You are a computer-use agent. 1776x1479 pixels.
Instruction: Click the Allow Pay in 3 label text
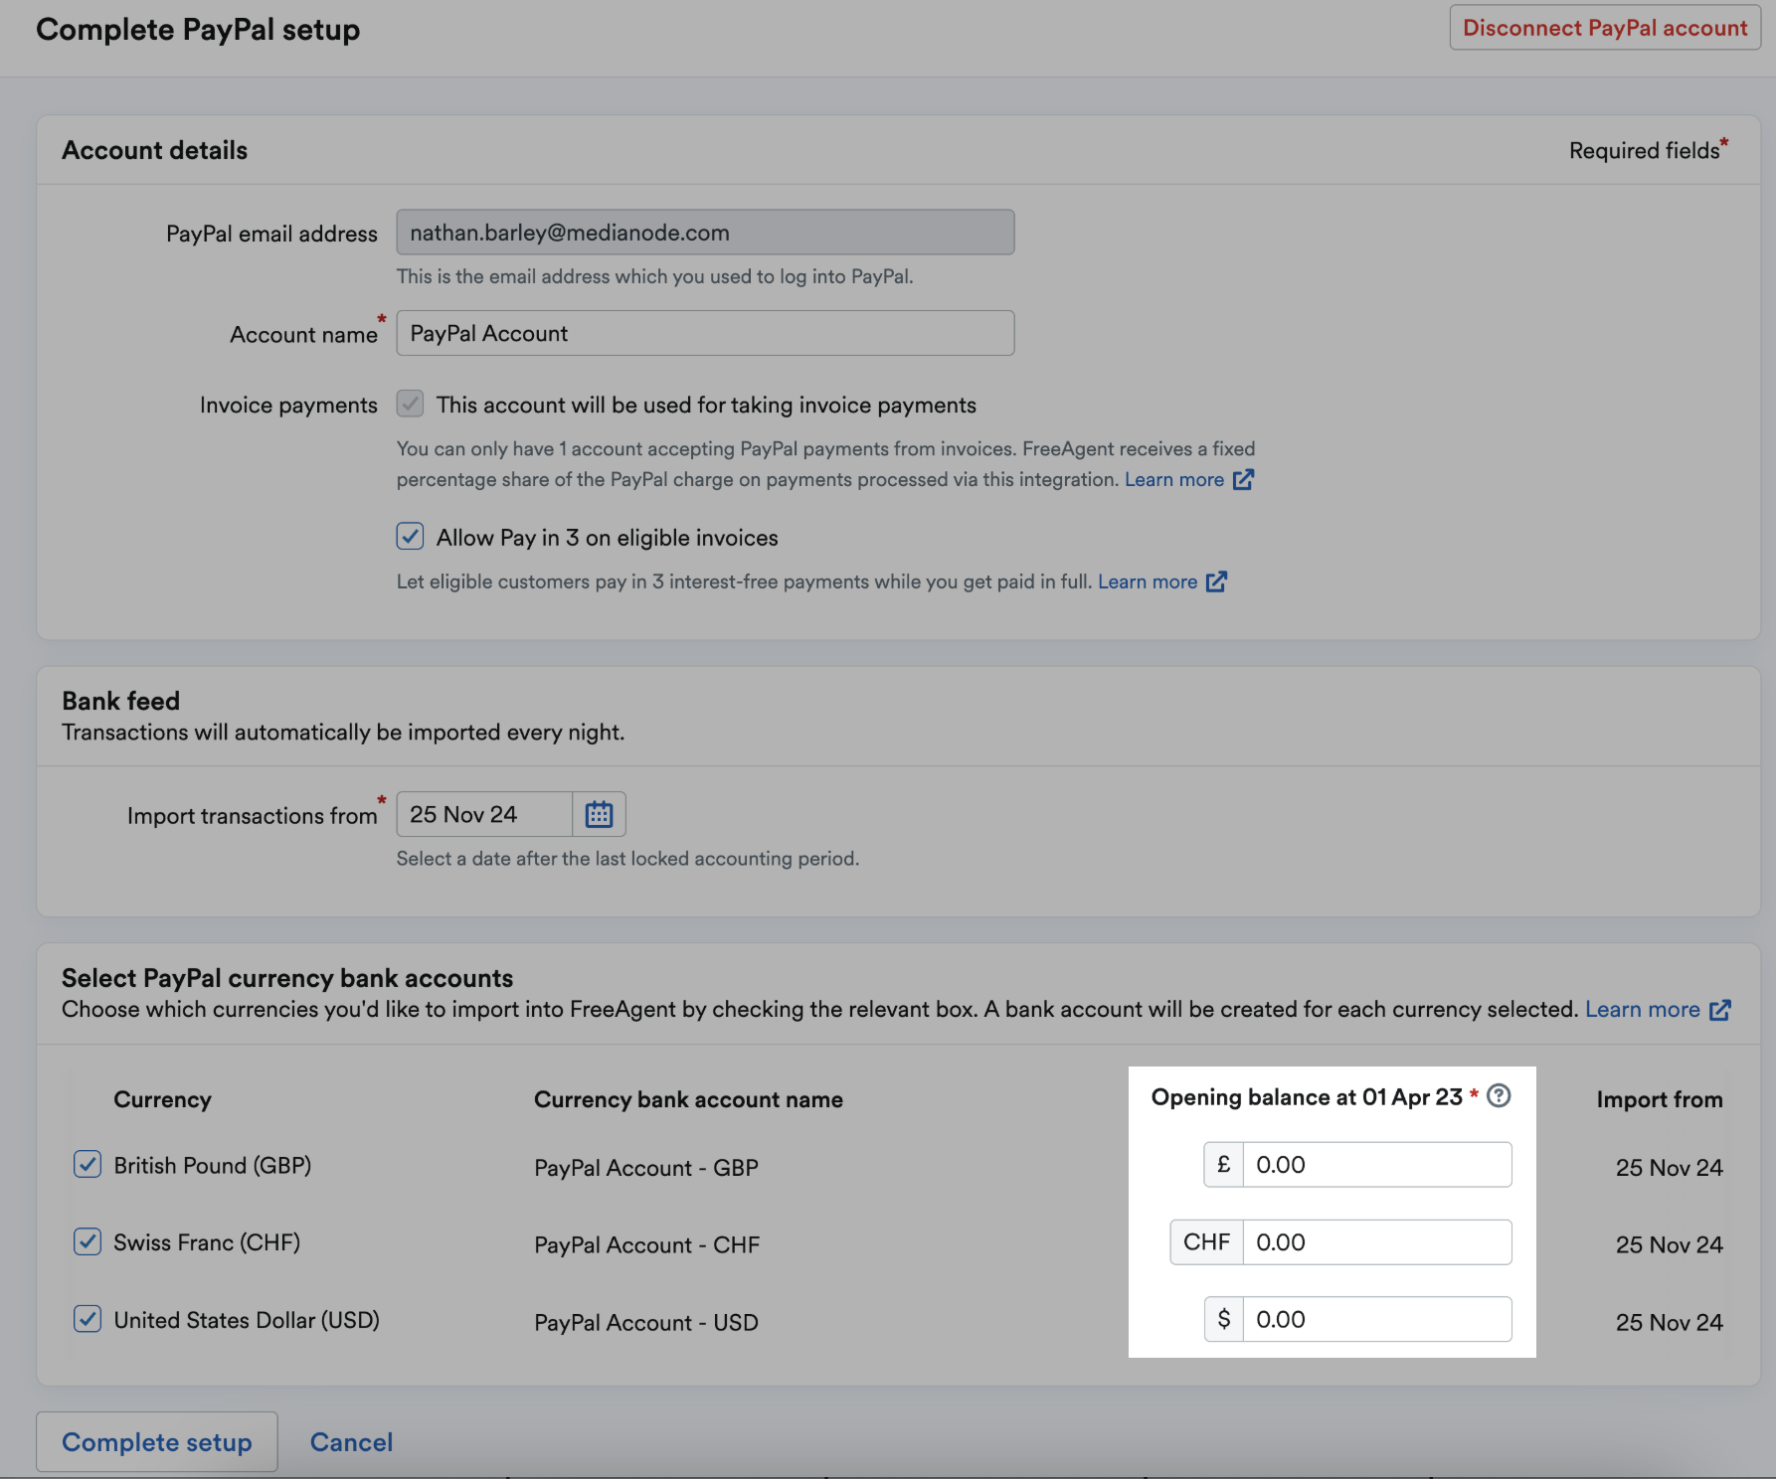coord(607,538)
